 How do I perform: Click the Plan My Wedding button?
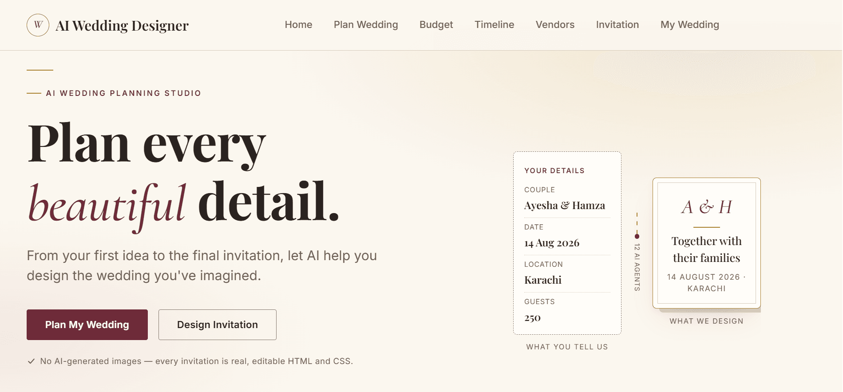click(x=87, y=325)
